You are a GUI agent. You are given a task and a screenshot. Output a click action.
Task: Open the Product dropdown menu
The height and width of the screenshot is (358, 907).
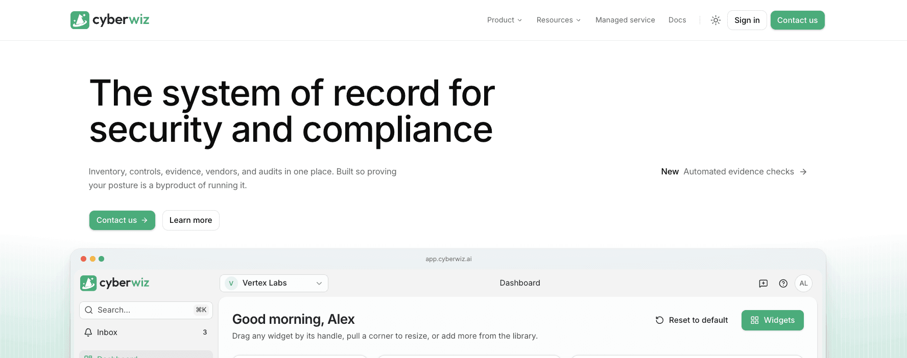click(x=504, y=20)
